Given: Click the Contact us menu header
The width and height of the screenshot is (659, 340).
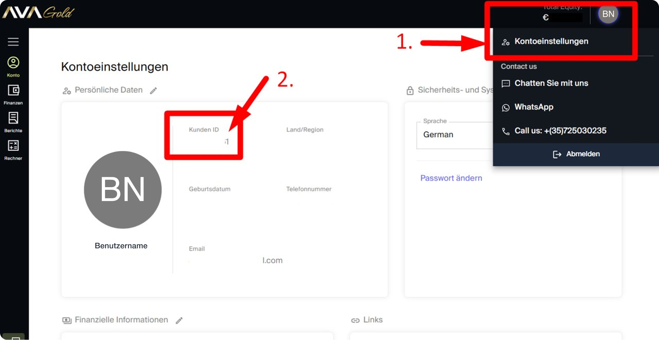Looking at the screenshot, I should (519, 67).
